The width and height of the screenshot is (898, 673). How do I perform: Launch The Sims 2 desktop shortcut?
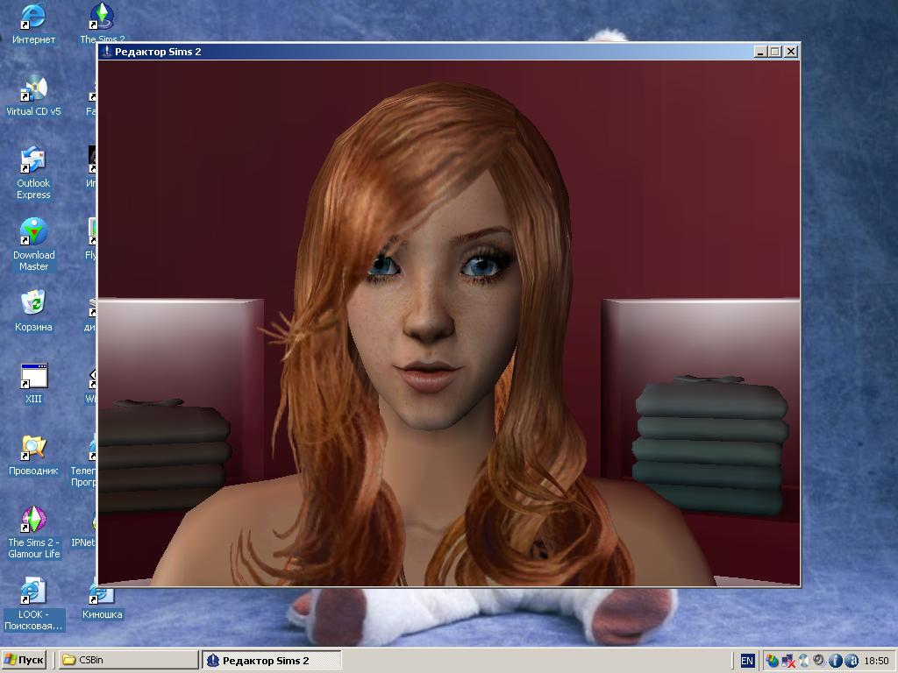102,23
